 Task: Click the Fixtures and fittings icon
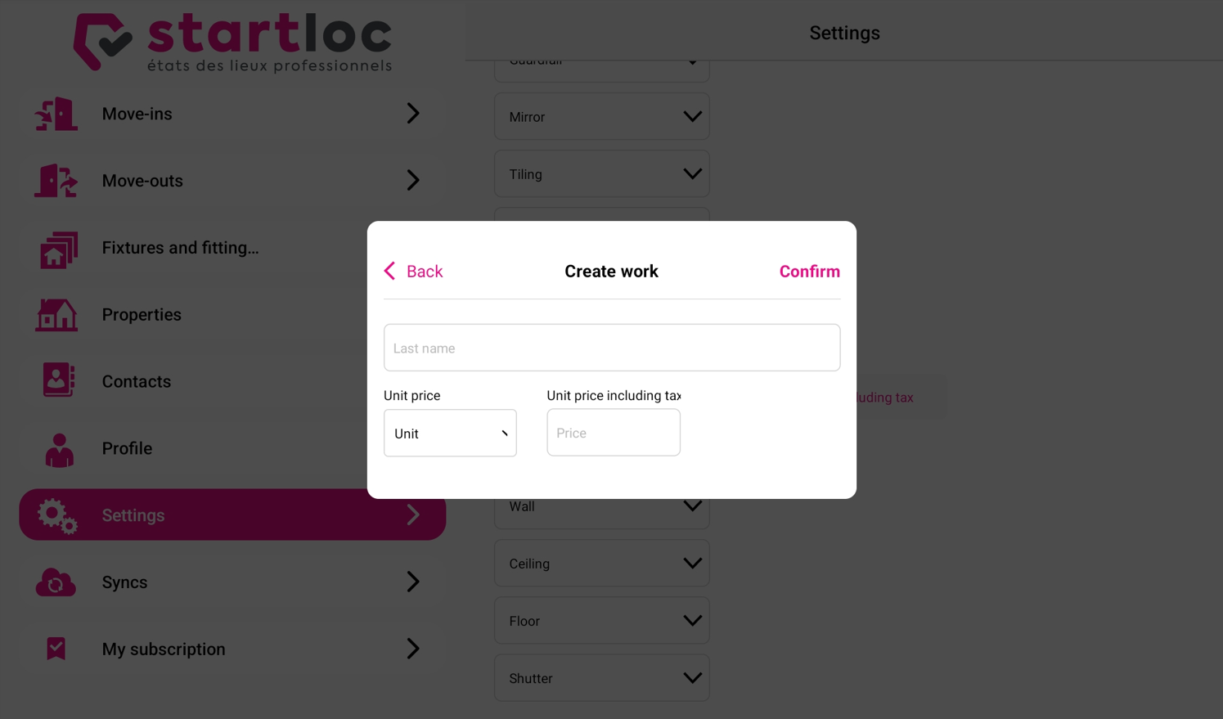[x=57, y=249]
